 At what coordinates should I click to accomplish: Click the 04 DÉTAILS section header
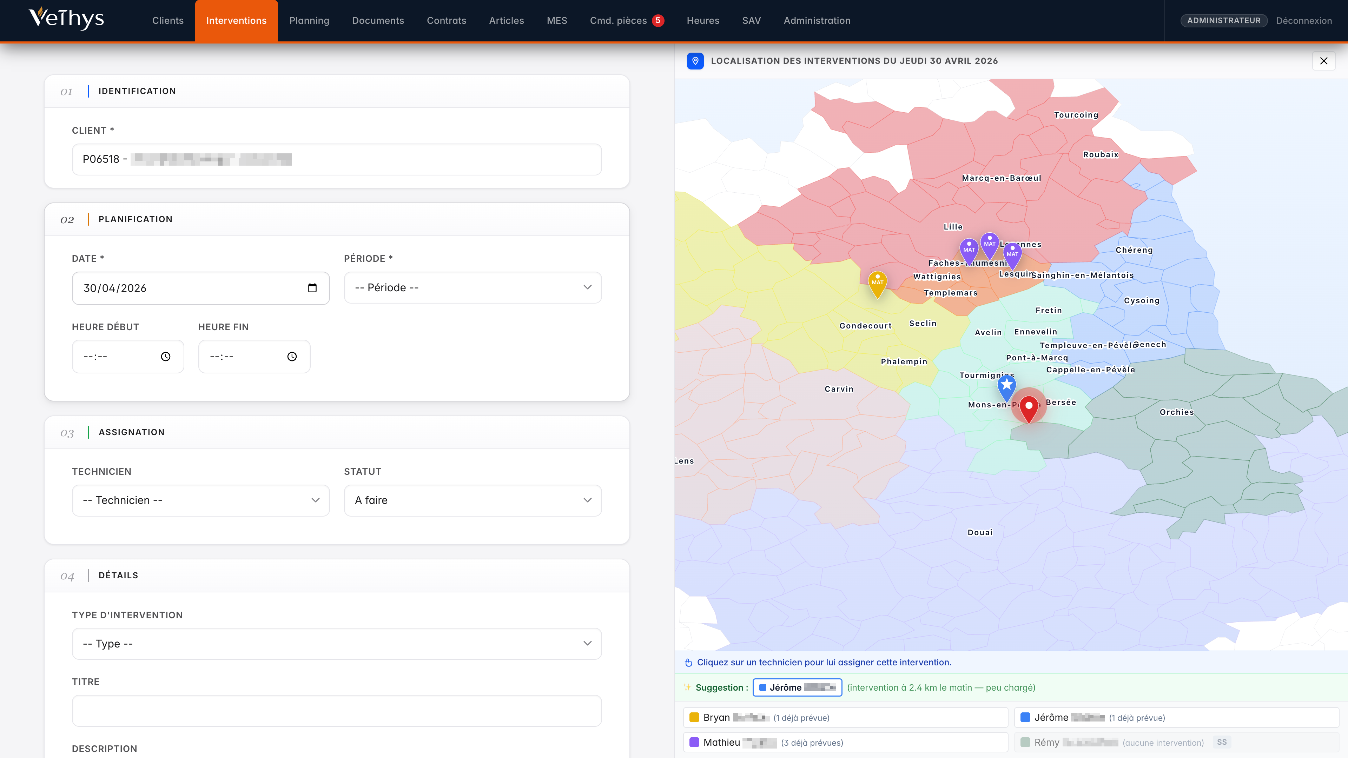click(337, 576)
